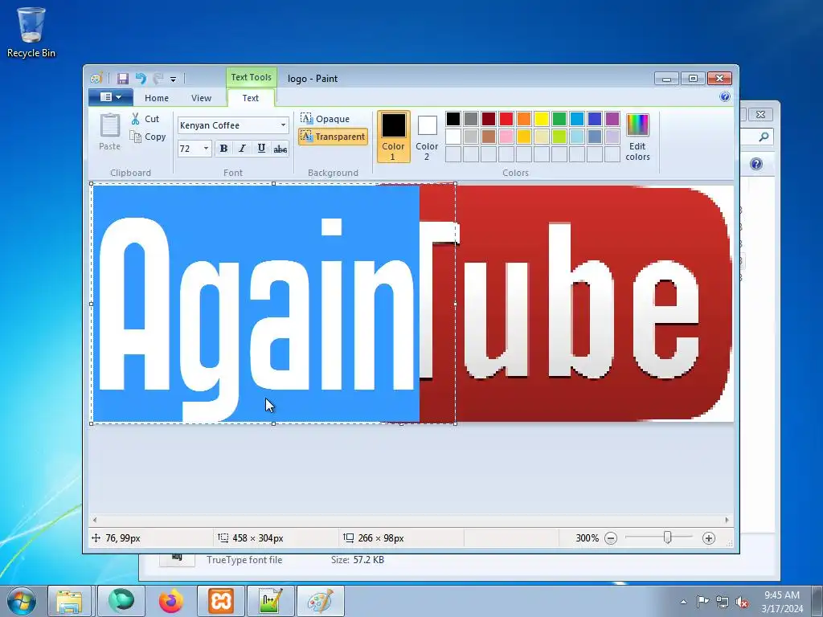Open the Paint application menu button
Image resolution: width=823 pixels, height=617 pixels.
111,97
